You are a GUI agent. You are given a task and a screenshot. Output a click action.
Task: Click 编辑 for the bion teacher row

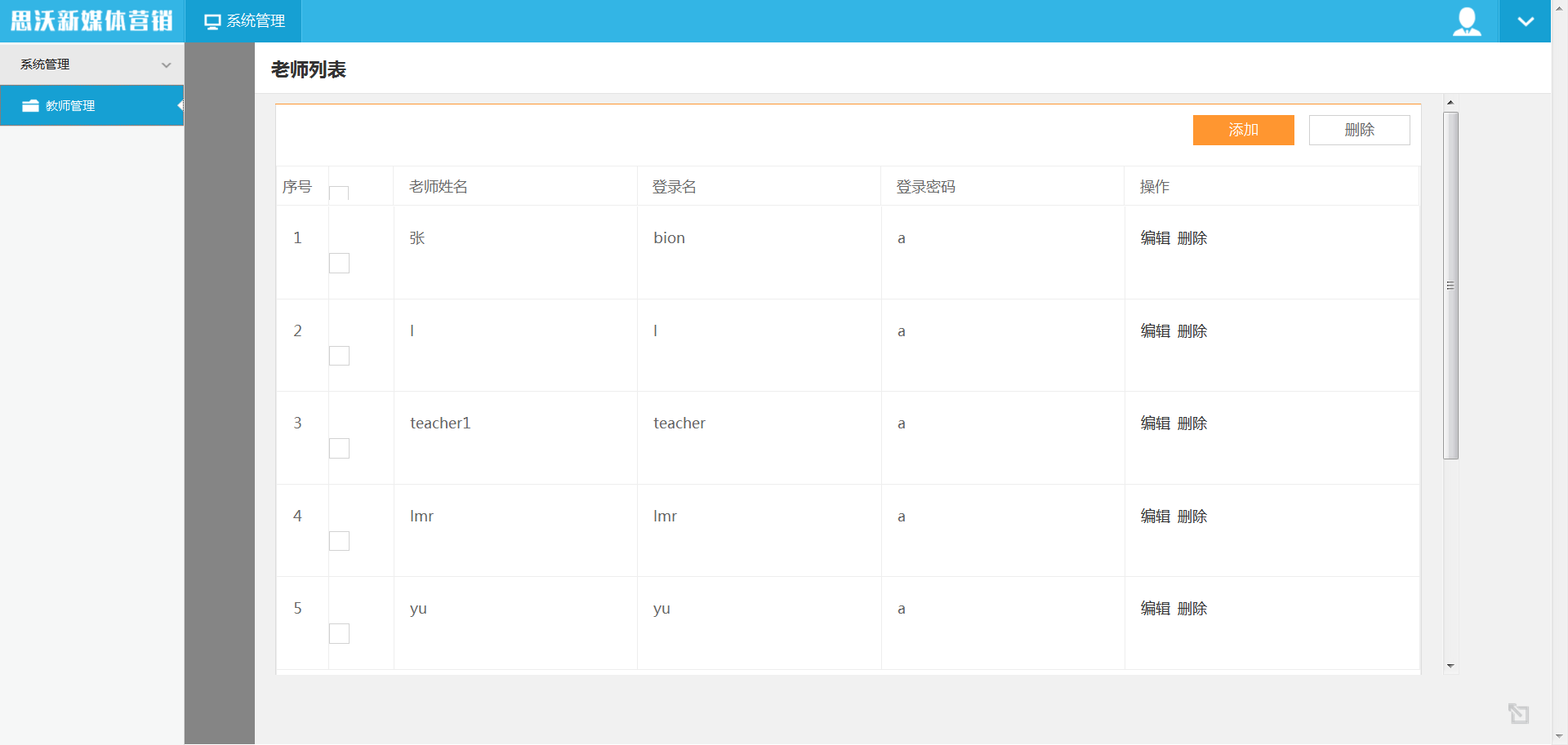coord(1155,238)
